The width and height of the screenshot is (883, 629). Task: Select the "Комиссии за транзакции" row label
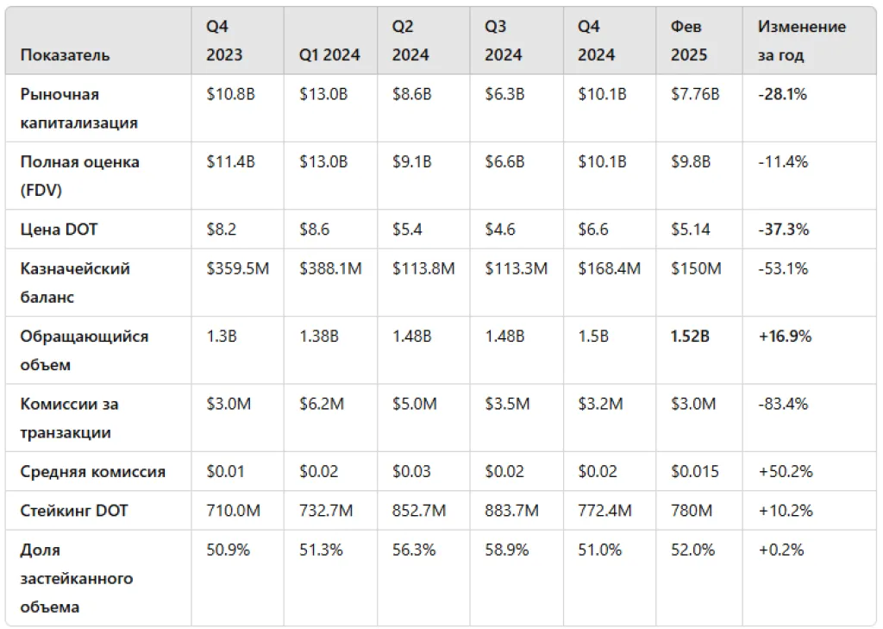(70, 418)
